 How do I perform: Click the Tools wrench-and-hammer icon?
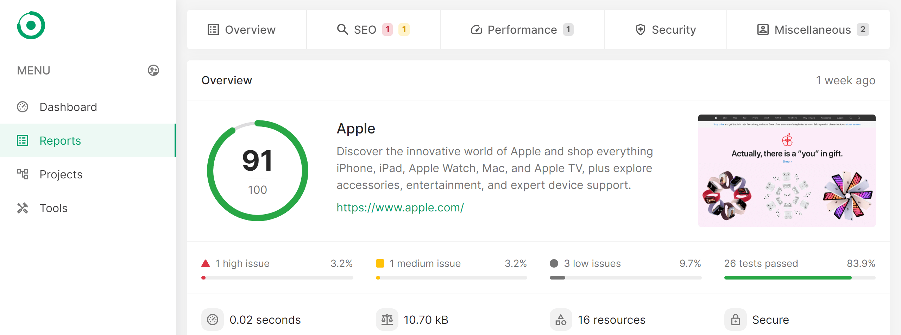[23, 208]
